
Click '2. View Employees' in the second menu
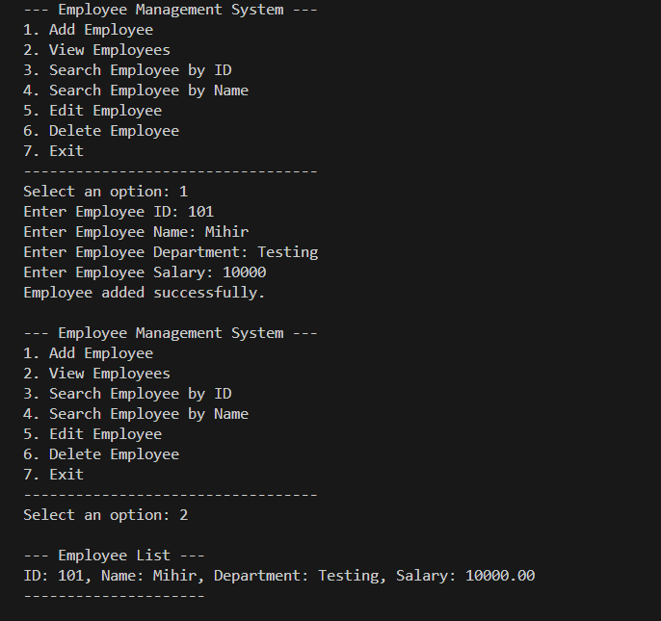[96, 374]
